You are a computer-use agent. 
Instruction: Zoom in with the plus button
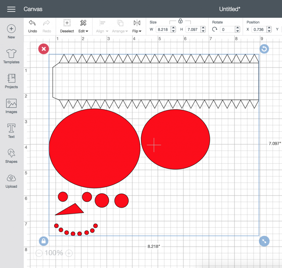click(x=69, y=253)
